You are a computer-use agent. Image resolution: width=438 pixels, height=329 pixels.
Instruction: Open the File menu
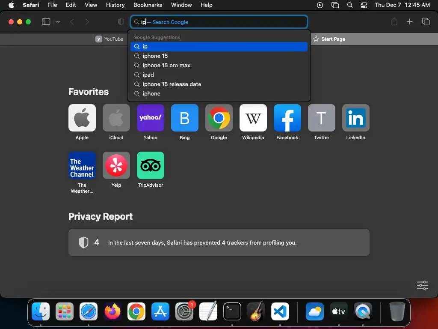52,5
